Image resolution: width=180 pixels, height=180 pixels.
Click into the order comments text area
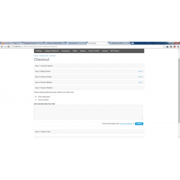click(x=88, y=112)
